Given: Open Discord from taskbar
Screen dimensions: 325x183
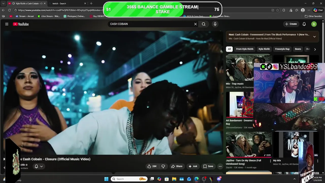Looking at the screenshot, I should [x=219, y=179].
